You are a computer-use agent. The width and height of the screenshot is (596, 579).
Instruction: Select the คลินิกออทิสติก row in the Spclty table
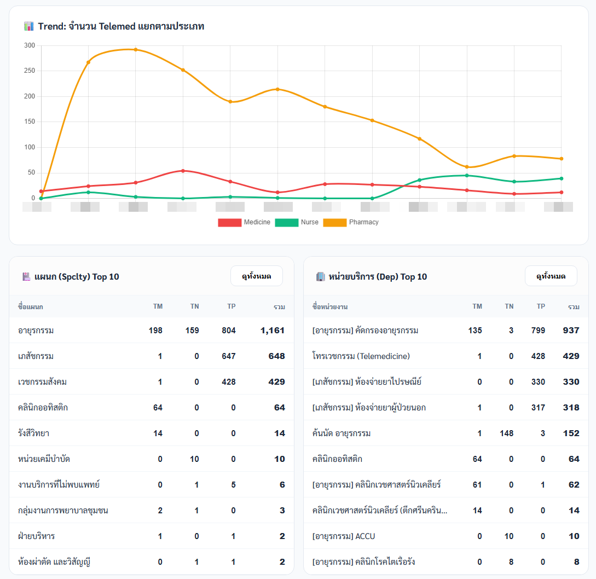pyautogui.click(x=151, y=408)
